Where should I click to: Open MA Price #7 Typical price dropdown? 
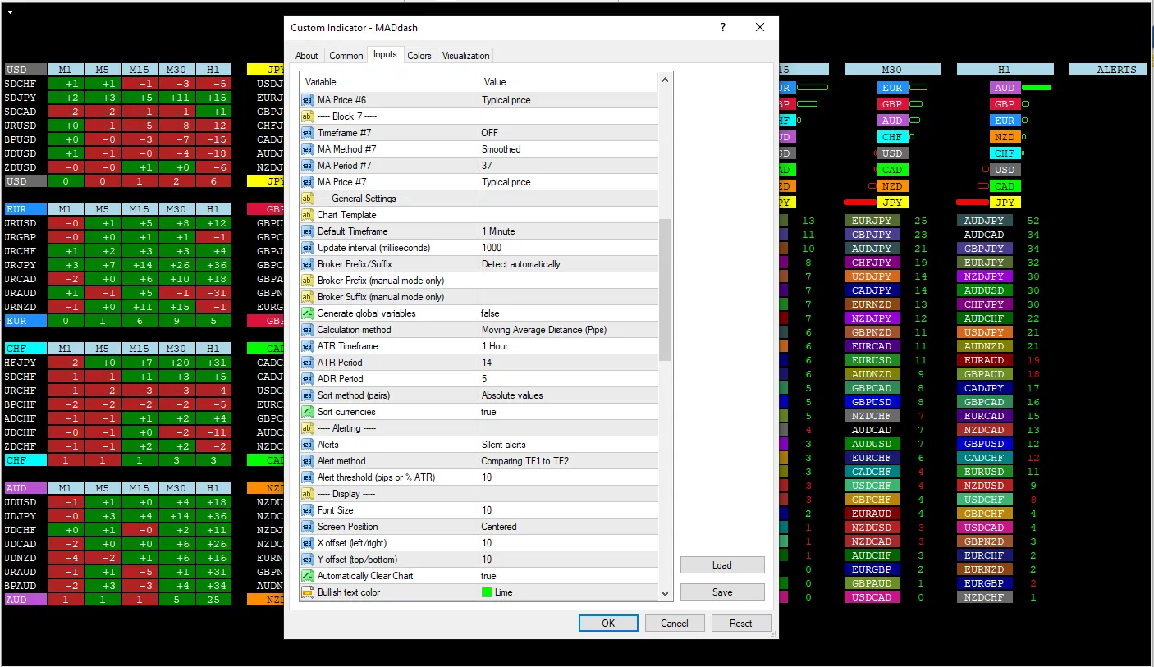tap(568, 182)
